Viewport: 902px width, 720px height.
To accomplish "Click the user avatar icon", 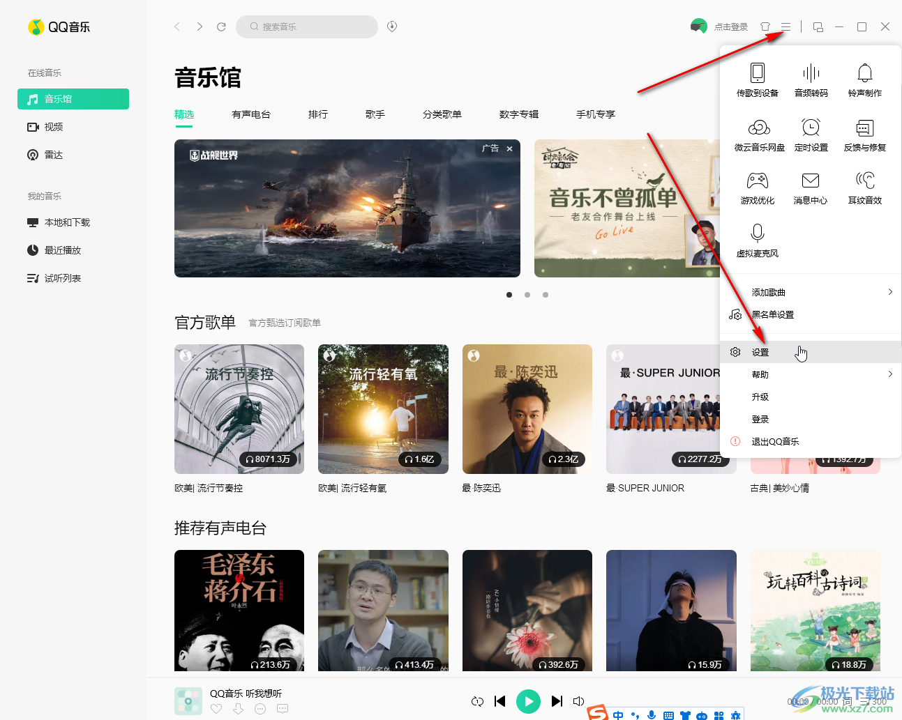I will tap(698, 26).
